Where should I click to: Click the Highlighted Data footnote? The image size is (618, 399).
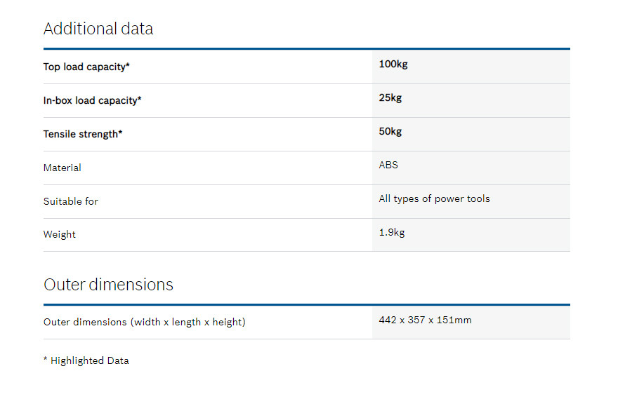pyautogui.click(x=86, y=360)
